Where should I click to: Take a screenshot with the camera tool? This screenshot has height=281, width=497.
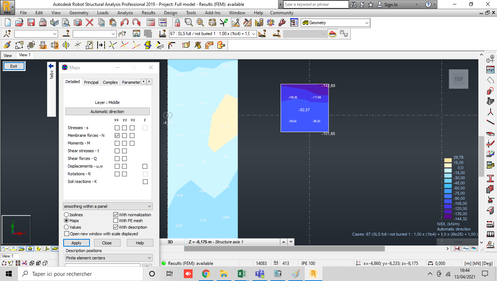pyautogui.click(x=77, y=22)
